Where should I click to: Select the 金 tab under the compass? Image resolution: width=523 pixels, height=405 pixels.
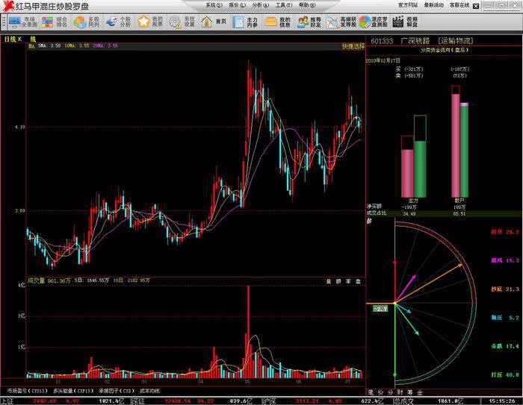pos(420,392)
